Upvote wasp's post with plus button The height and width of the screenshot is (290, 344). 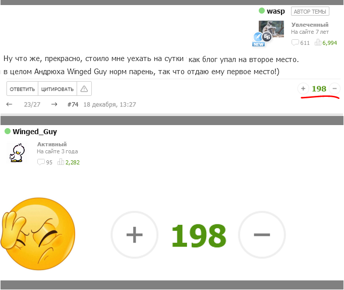303,89
